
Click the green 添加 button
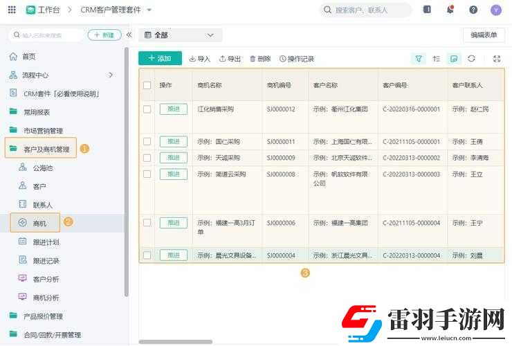click(160, 59)
